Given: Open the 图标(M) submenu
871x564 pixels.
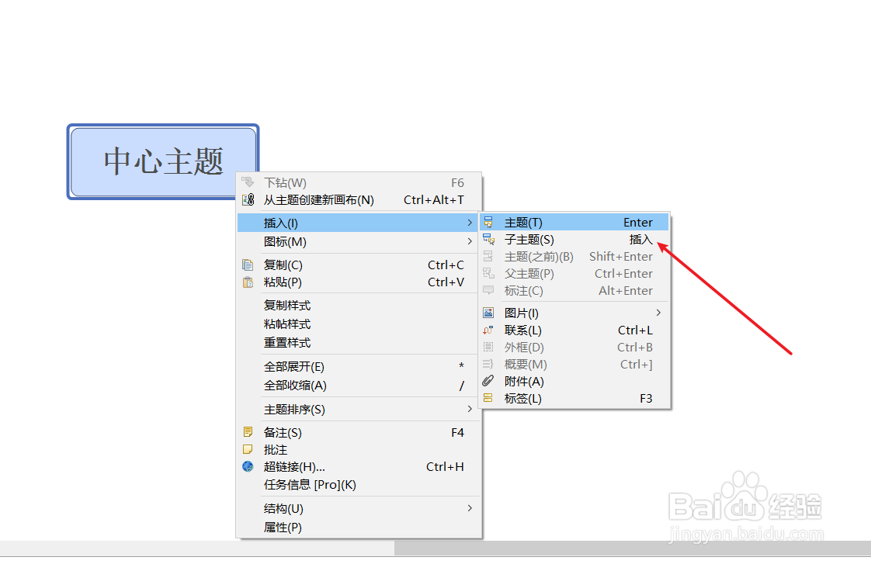Looking at the screenshot, I should tap(470, 241).
